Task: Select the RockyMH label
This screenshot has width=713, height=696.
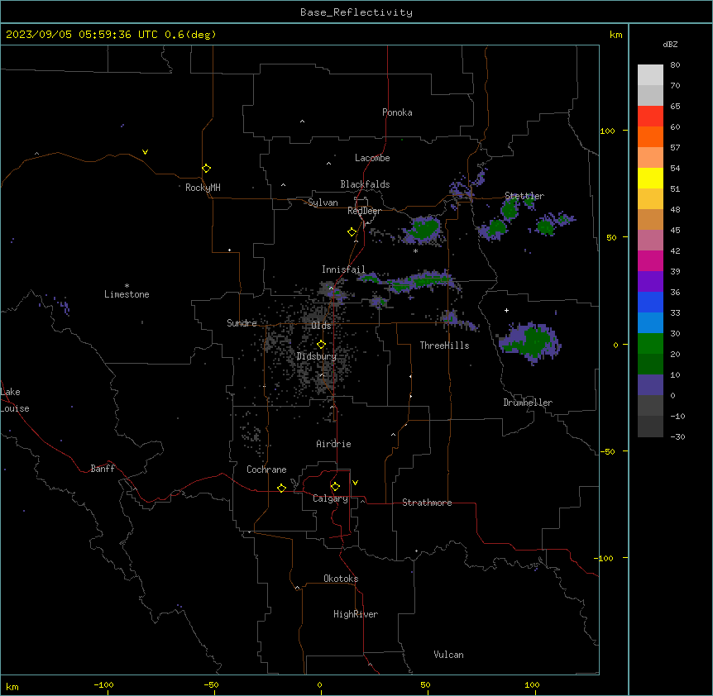Action: tap(203, 188)
